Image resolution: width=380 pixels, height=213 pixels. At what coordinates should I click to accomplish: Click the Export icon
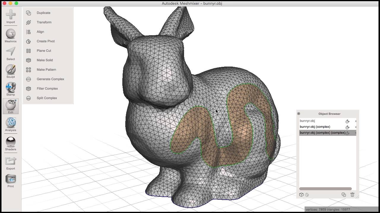(x=10, y=163)
